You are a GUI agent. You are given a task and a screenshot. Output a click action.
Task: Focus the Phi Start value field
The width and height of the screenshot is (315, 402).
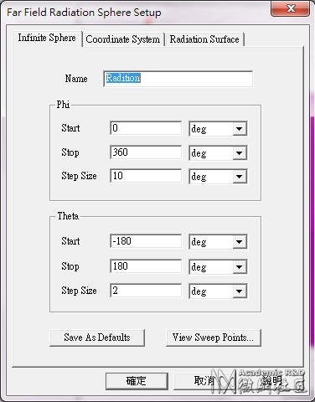146,128
